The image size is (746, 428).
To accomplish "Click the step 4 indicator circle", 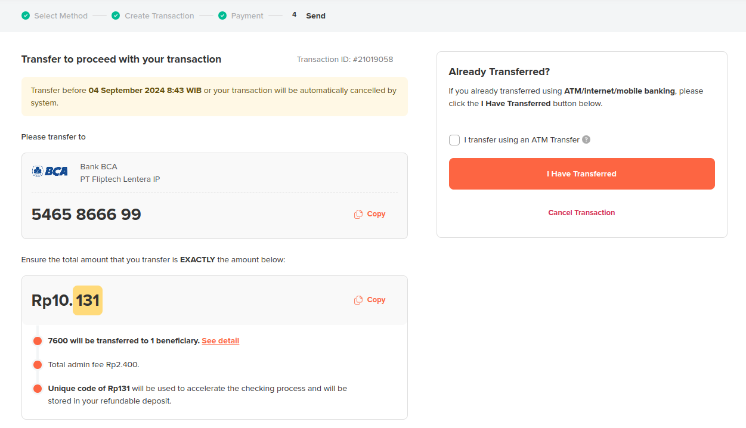I will [294, 15].
